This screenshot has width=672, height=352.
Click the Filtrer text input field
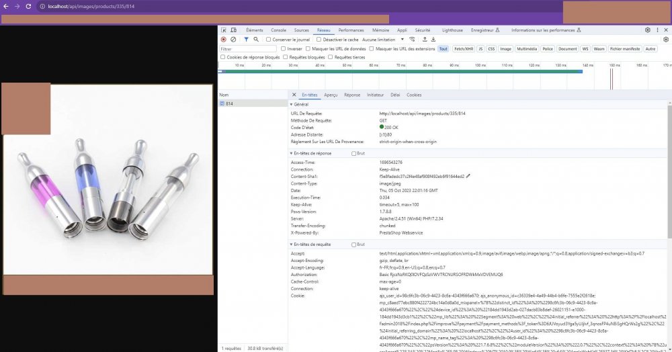click(248, 49)
